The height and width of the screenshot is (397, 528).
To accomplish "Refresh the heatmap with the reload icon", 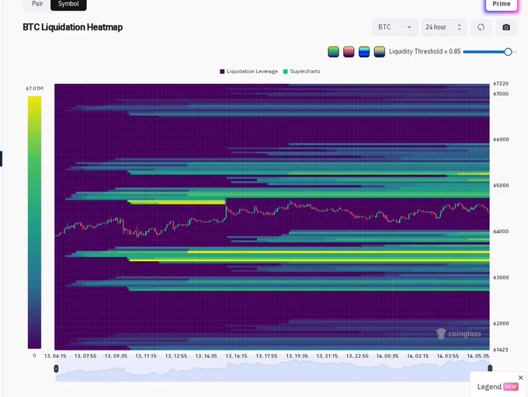I will click(481, 27).
